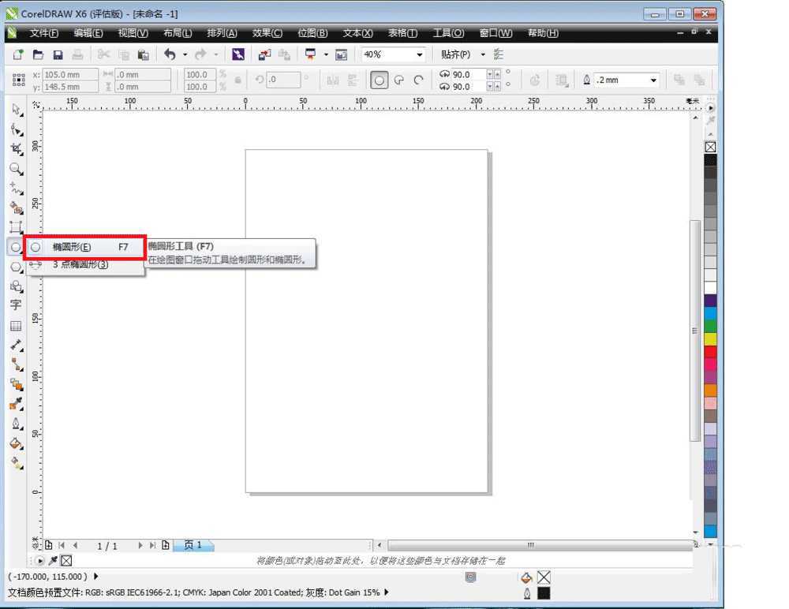Screen dimensions: 789x609
Task: Open the 文件 menu
Action: click(x=43, y=33)
